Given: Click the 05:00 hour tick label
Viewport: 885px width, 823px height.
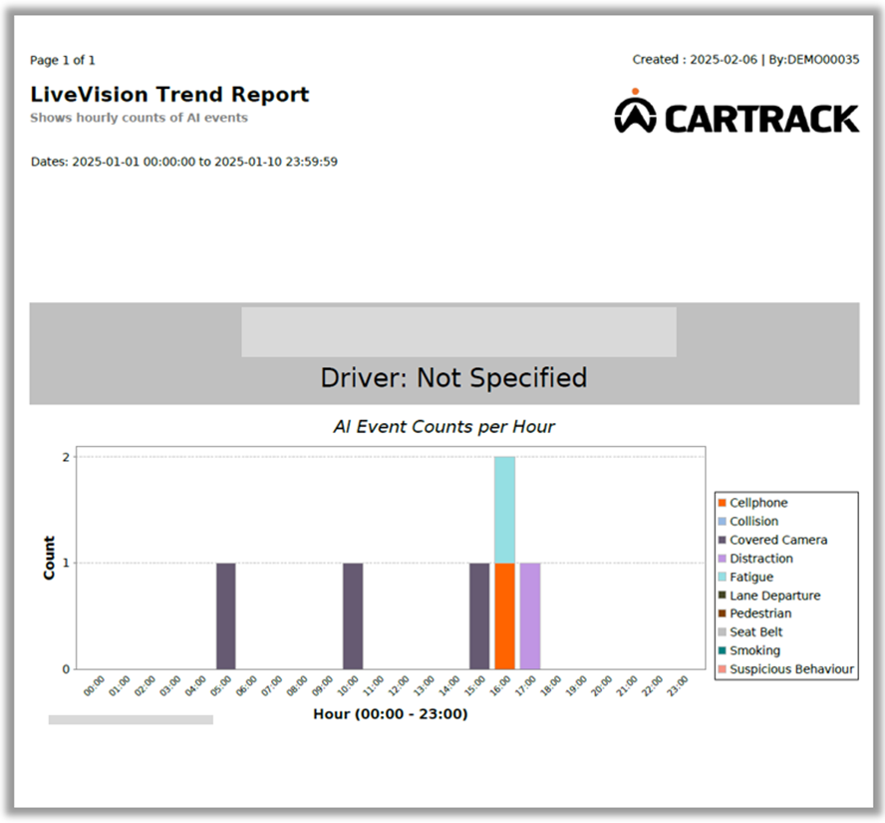Looking at the screenshot, I should click(x=221, y=685).
